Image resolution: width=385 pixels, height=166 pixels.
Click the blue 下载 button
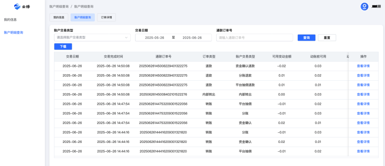pos(63,47)
